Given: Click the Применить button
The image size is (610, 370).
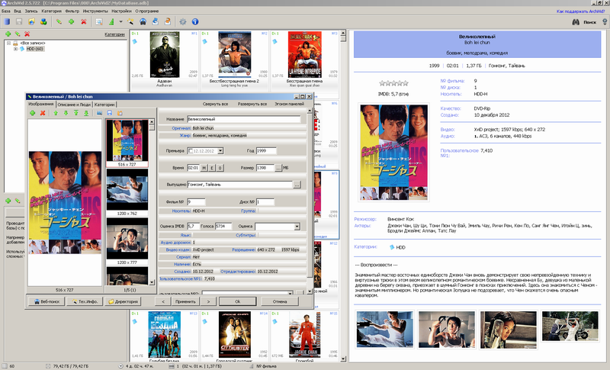Looking at the screenshot, I should coord(185,301).
